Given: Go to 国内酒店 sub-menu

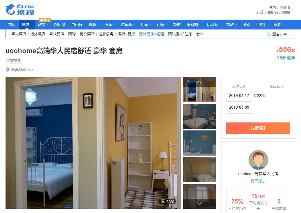Looking at the screenshot, I should click(19, 34).
